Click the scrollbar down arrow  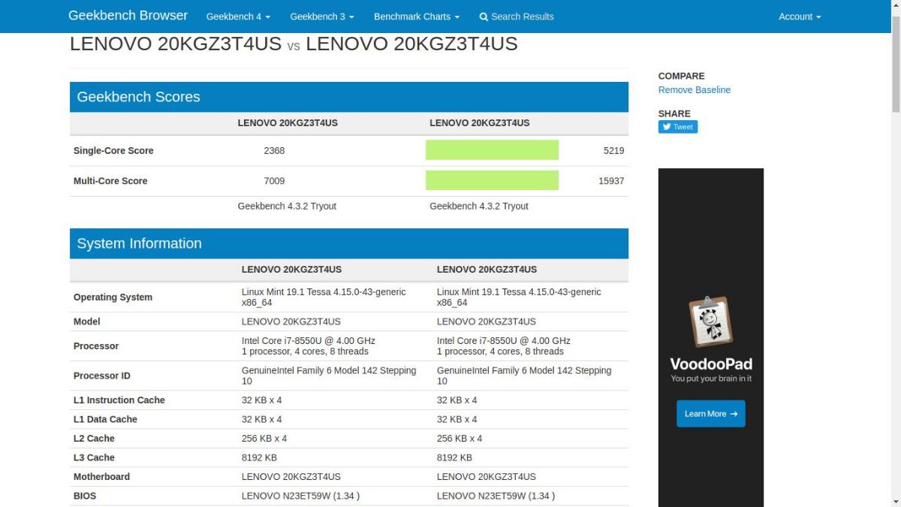895,502
